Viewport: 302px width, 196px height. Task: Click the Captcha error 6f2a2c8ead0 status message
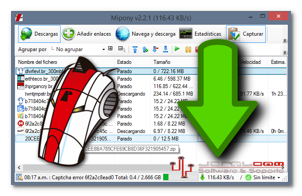click(83, 178)
